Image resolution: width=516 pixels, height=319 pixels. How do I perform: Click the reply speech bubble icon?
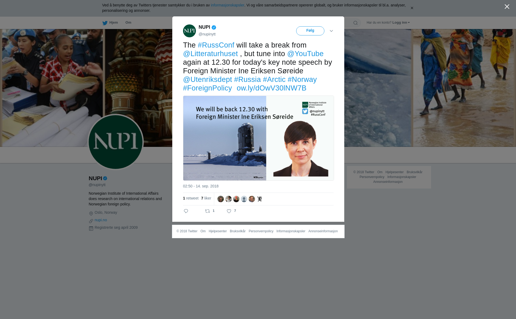[186, 211]
